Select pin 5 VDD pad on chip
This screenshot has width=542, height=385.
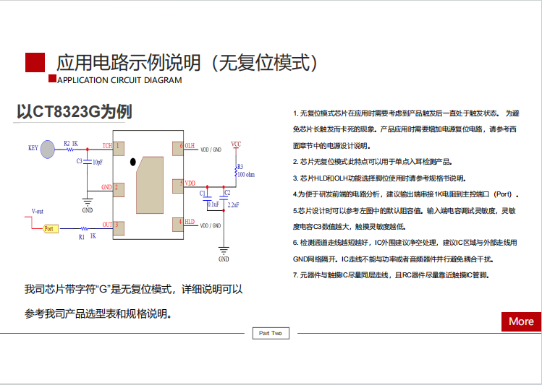coord(177,185)
